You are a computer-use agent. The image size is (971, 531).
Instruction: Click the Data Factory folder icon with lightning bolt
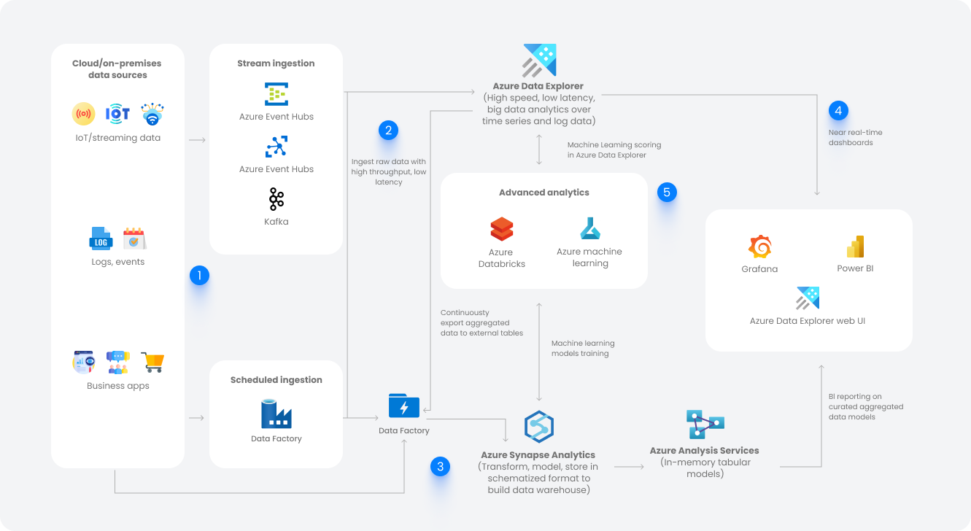pyautogui.click(x=404, y=406)
